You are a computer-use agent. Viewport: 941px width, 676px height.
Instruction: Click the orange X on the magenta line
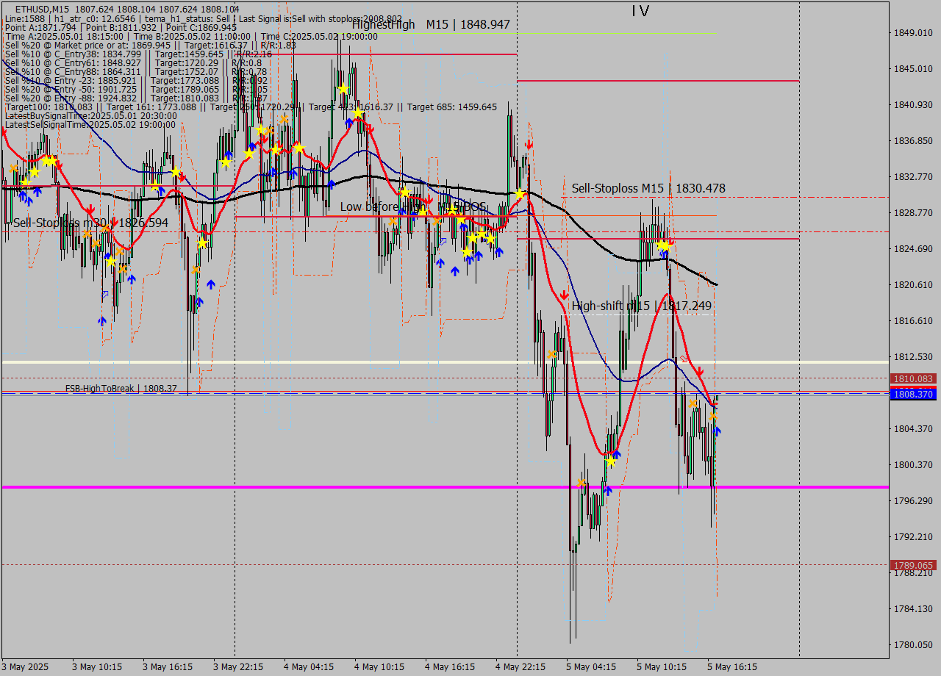pos(582,483)
